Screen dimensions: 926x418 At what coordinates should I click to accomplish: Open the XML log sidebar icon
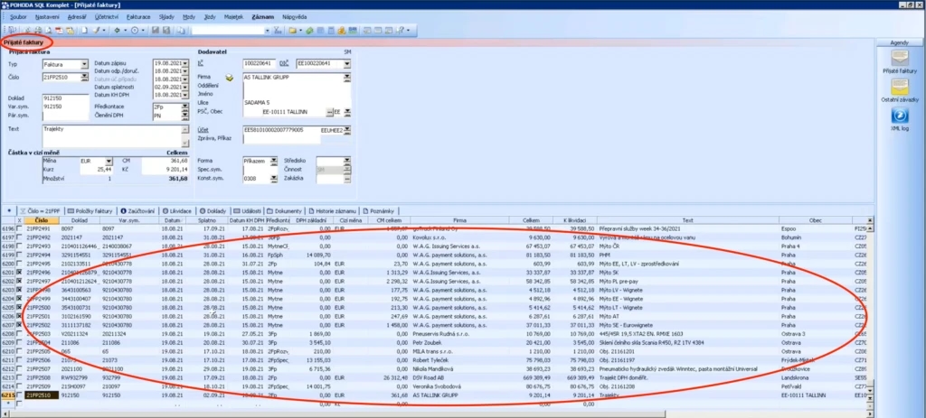[900, 115]
